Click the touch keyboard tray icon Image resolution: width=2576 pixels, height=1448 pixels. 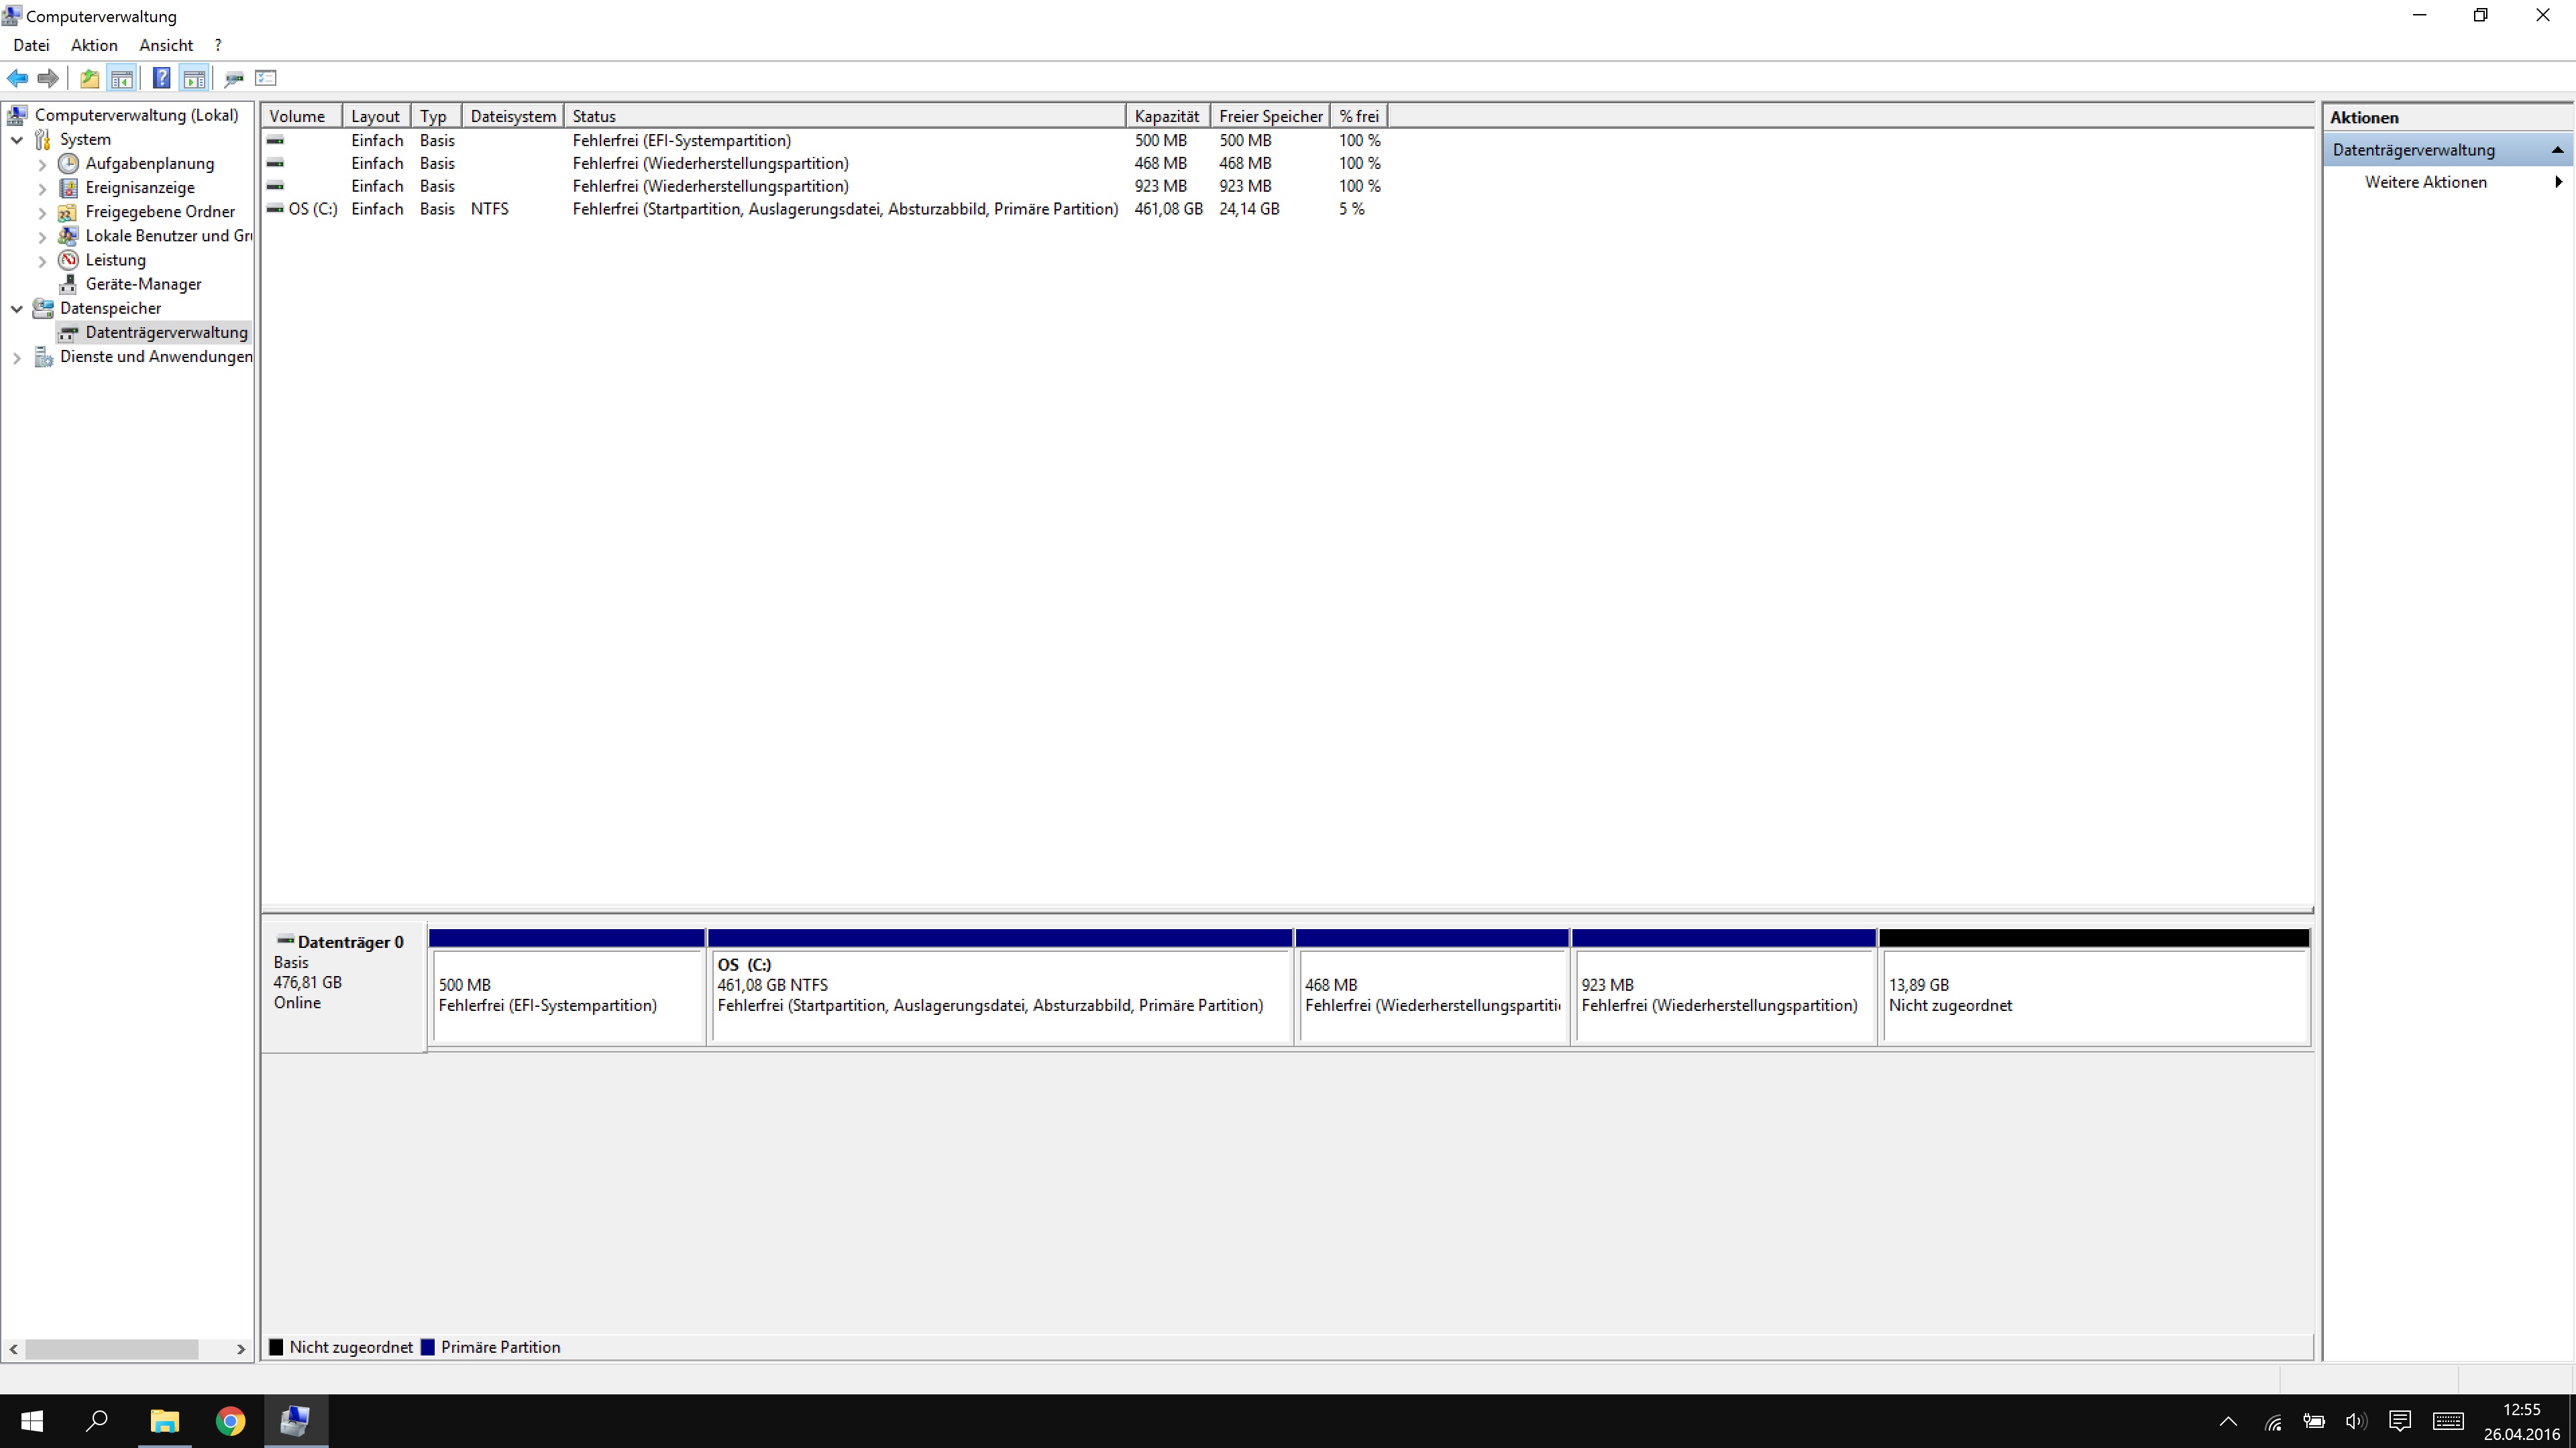point(2448,1421)
